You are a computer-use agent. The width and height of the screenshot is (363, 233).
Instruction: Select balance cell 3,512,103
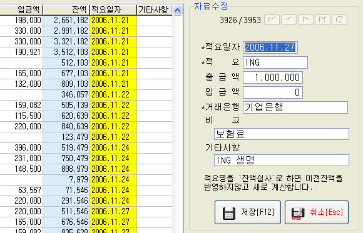click(x=66, y=52)
